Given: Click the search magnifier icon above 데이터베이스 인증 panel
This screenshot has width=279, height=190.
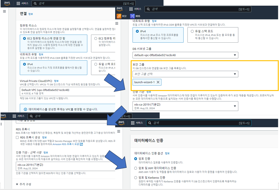Looking at the screenshot, I should click(x=150, y=123).
